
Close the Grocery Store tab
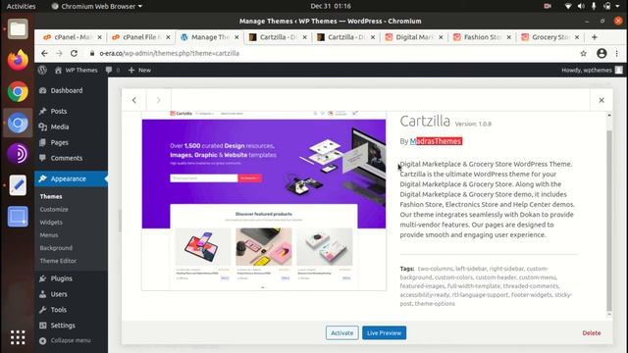pos(577,37)
